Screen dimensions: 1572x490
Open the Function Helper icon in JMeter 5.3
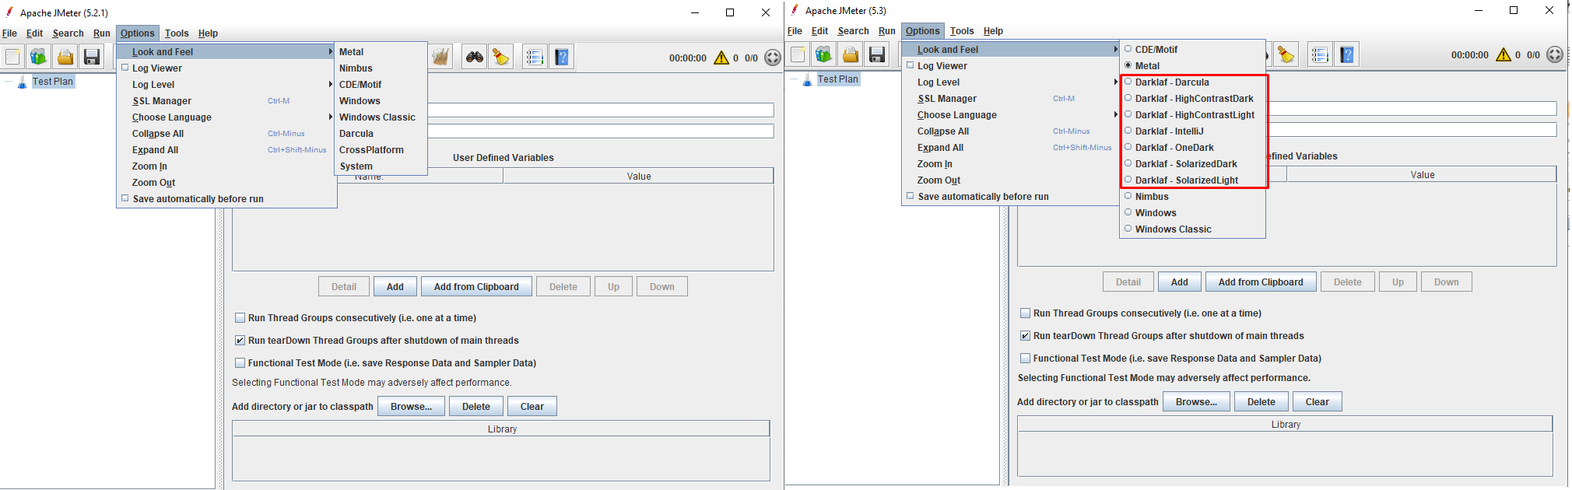click(x=1320, y=54)
